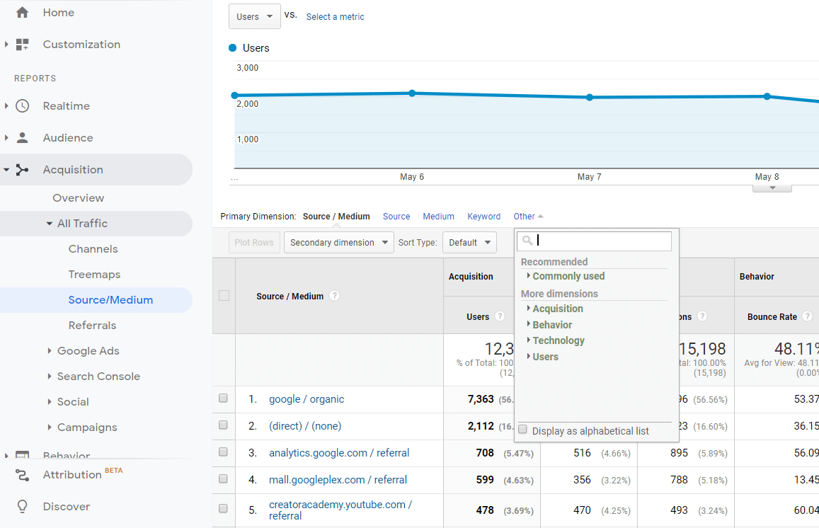
Task: Expand the Technology dimension group
Action: 558,340
